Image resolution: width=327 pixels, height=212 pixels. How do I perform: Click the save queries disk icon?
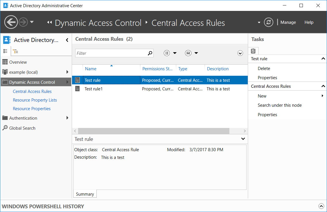[188, 53]
